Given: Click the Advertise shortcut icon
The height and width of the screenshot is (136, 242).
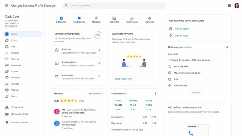Looking at the screenshot, I should (150, 18).
